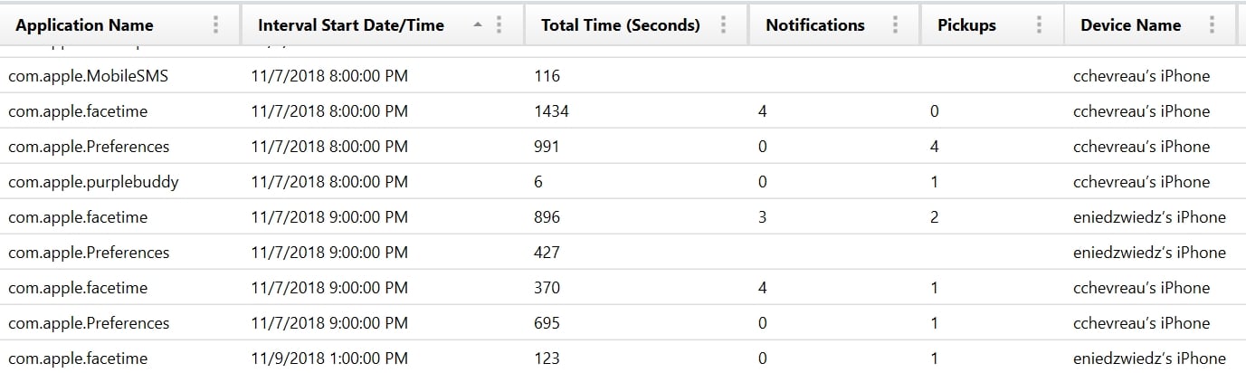Open Pickups column menu dots

(x=1039, y=25)
